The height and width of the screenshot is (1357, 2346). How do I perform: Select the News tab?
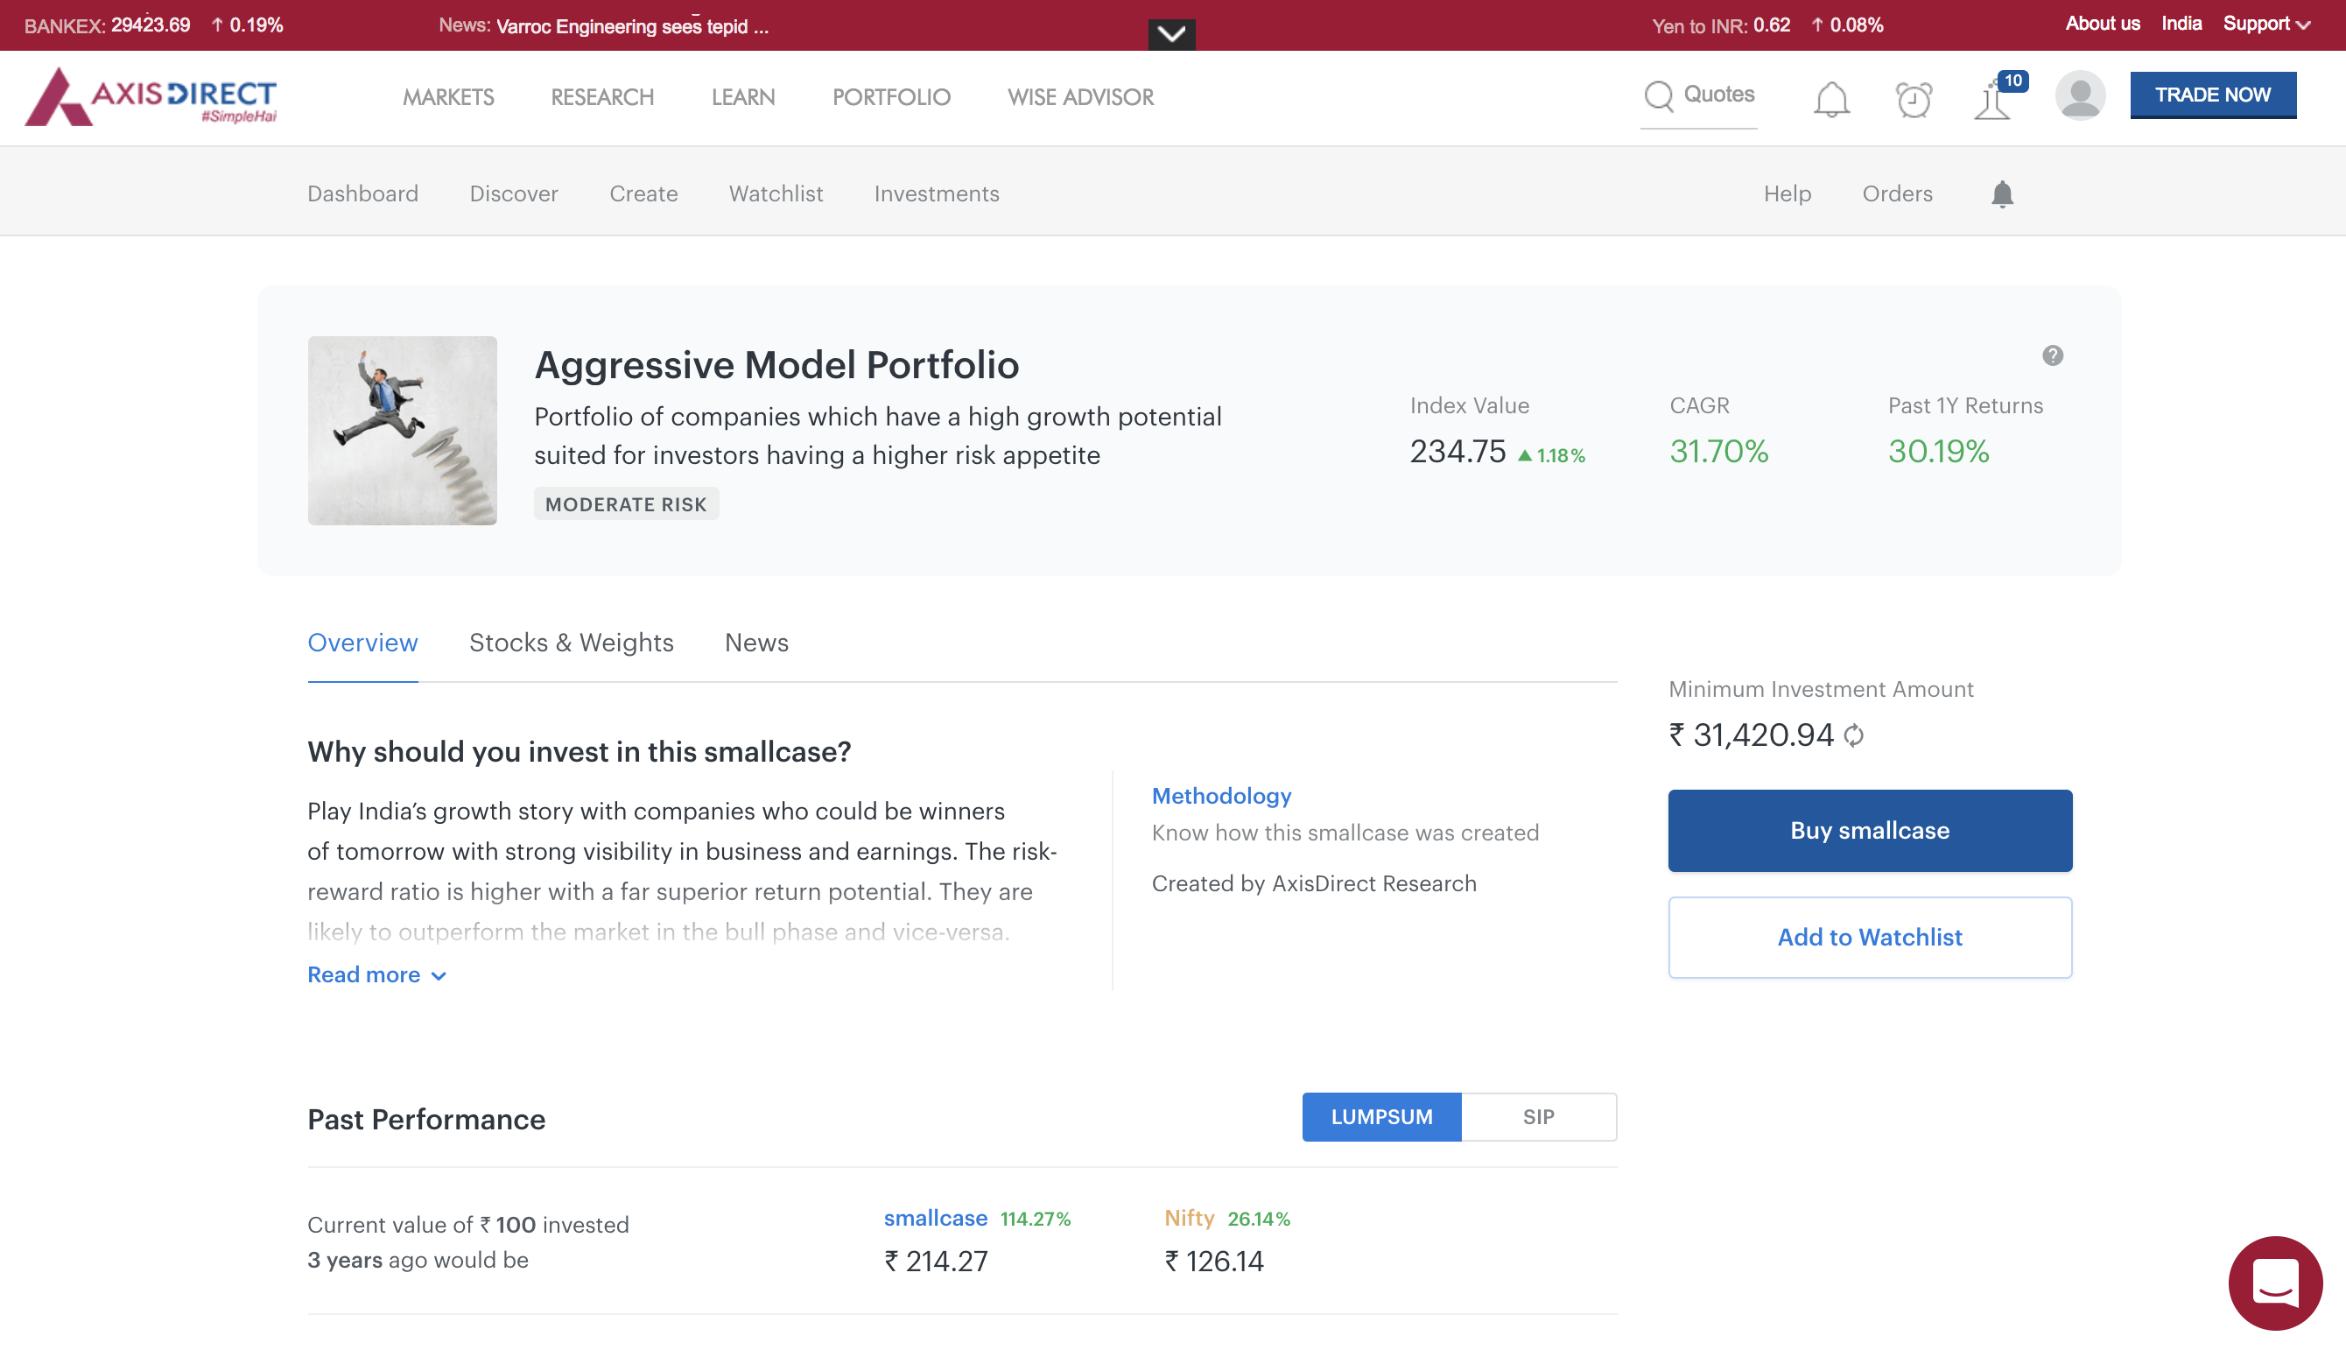[756, 643]
